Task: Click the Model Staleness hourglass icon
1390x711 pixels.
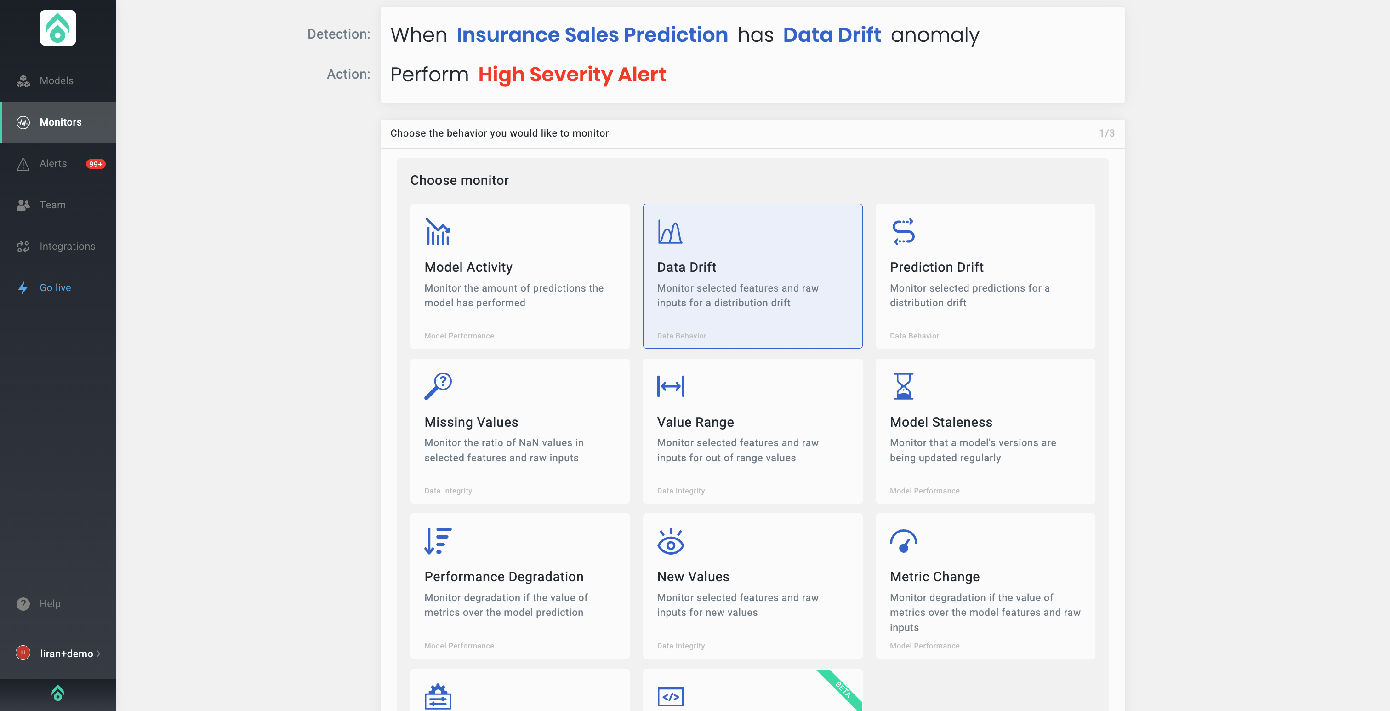Action: 903,386
